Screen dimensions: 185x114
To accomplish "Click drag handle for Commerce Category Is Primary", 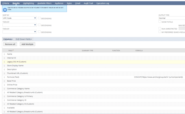I will coord(4,96).
